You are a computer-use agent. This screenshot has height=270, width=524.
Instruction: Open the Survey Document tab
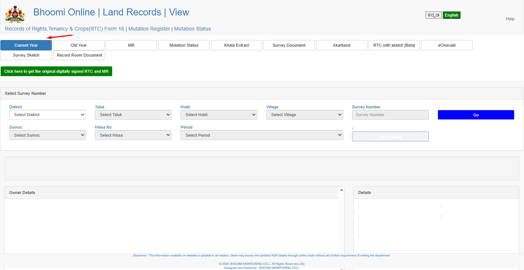pos(289,45)
